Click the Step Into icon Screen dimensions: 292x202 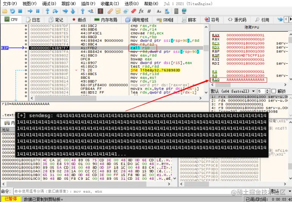tap(48, 11)
